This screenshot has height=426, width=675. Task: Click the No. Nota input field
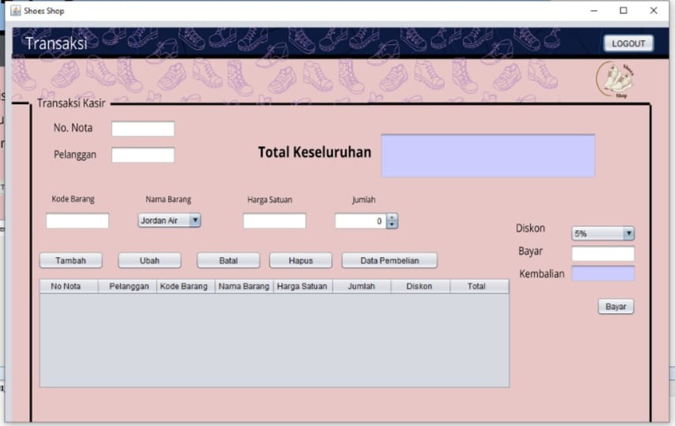pos(143,129)
